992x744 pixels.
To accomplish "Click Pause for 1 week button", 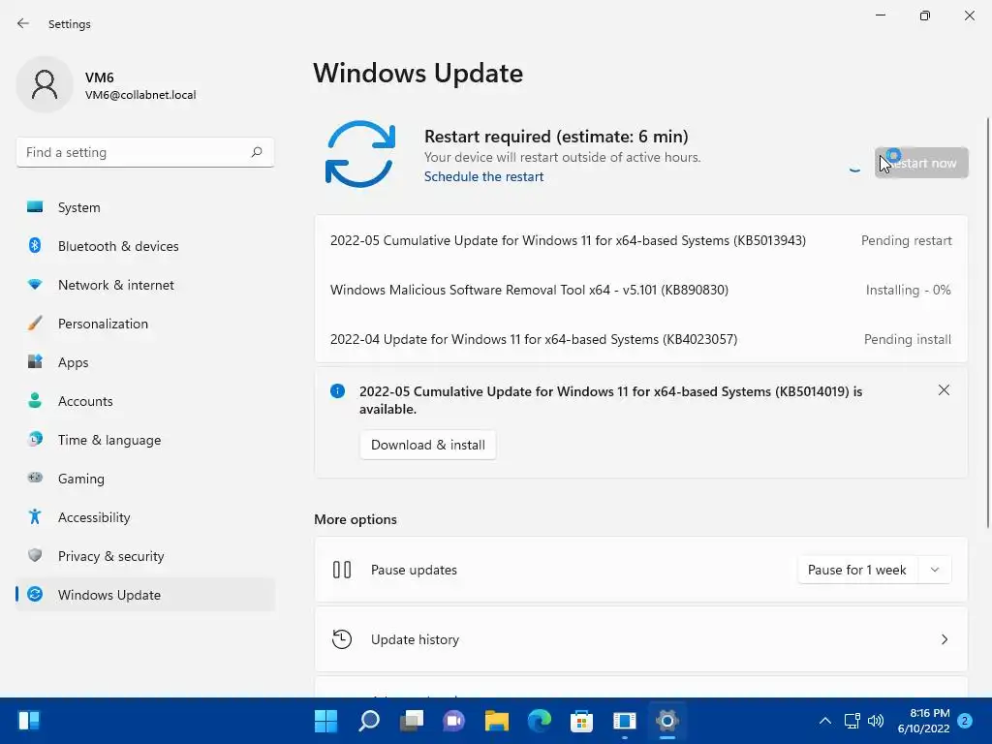I will (x=856, y=570).
